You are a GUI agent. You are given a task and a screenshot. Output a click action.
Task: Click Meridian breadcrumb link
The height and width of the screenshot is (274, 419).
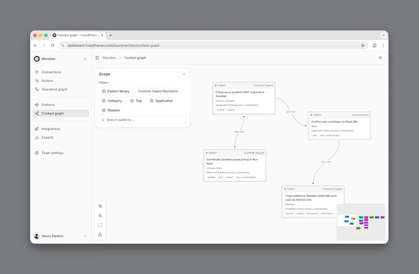click(109, 58)
